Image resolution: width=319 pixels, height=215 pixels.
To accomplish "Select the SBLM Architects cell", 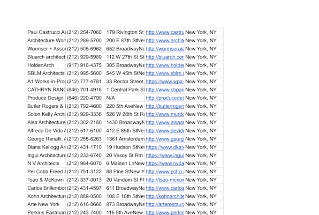I will point(46,73).
